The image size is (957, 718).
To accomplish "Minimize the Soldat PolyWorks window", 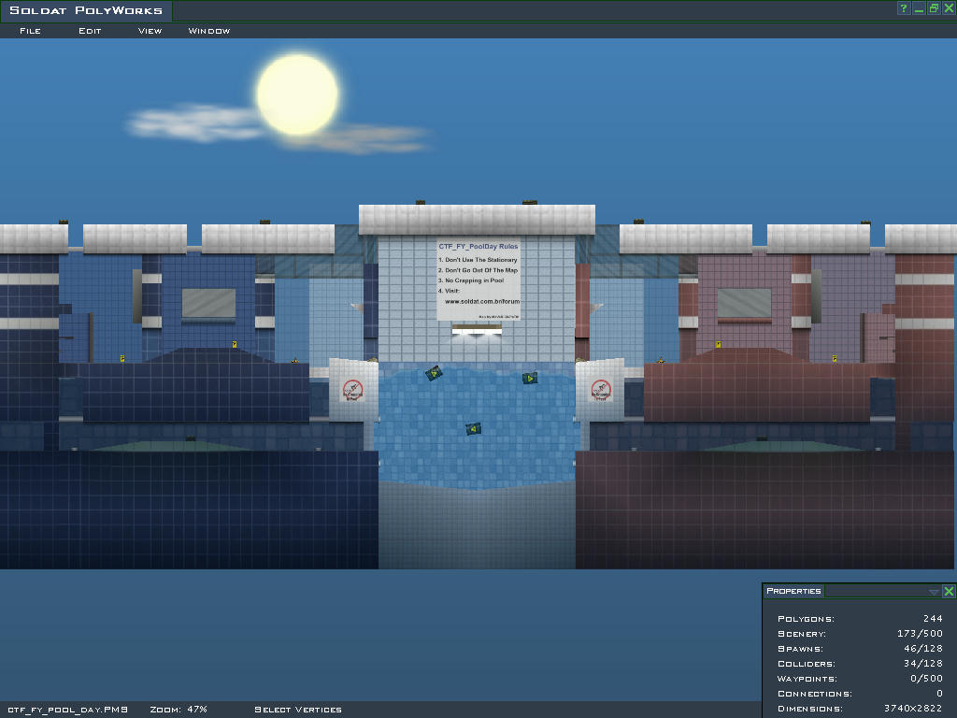I will pyautogui.click(x=919, y=8).
